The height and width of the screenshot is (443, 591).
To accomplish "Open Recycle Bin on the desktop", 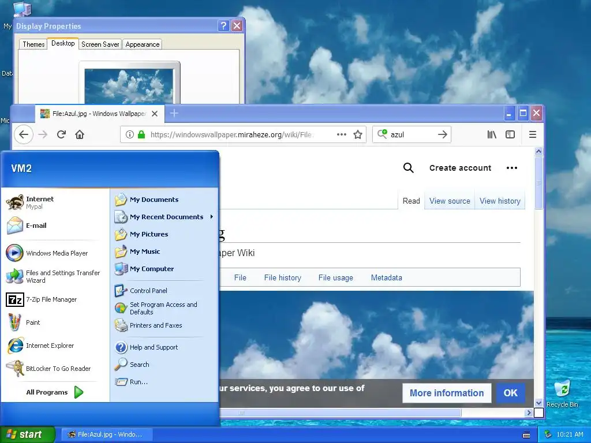I will (x=562, y=393).
